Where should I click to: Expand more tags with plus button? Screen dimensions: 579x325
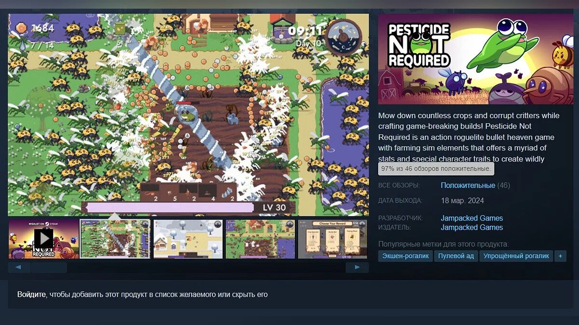[x=560, y=256]
